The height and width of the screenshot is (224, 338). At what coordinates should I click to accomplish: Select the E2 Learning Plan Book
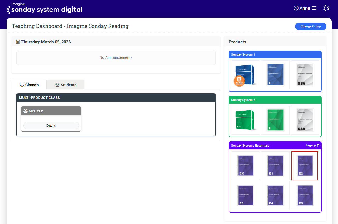pos(305,166)
